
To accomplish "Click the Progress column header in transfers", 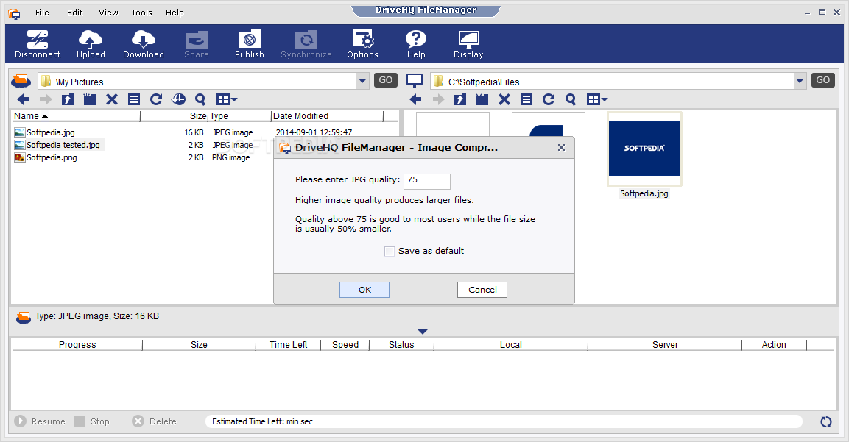I will [77, 345].
